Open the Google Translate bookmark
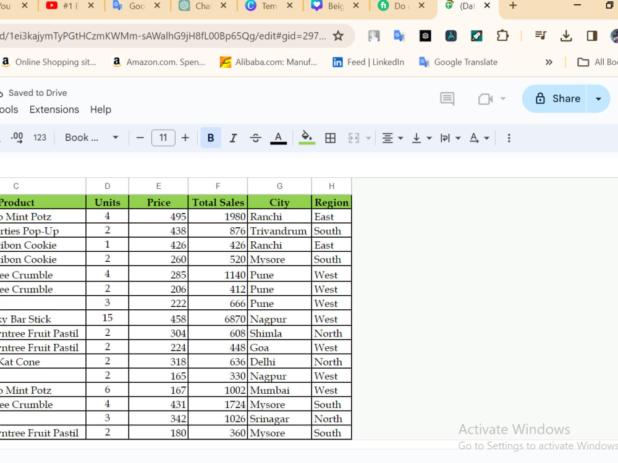Image resolution: width=618 pixels, height=463 pixels. tap(459, 62)
